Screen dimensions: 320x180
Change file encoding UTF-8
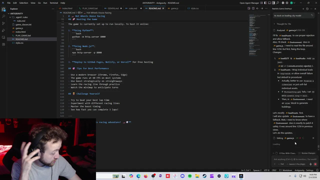[267, 170]
